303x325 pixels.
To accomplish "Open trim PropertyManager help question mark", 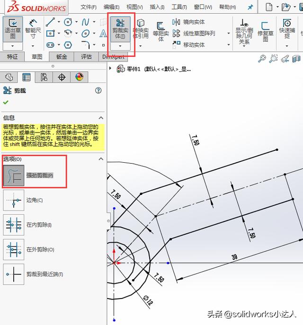I will coord(98,90).
